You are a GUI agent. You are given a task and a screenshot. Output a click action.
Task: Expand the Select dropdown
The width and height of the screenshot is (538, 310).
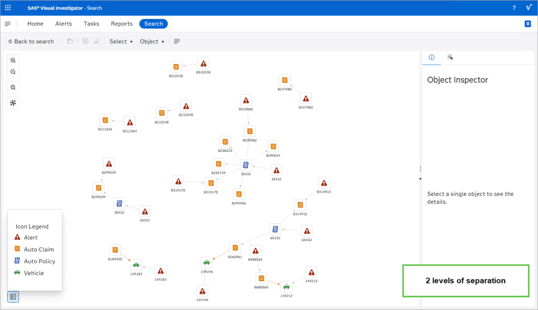click(121, 41)
